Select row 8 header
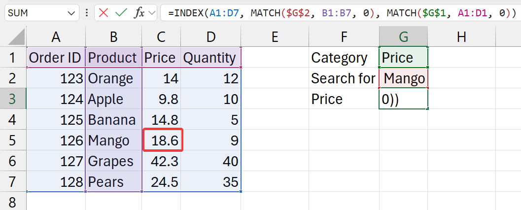 click(13, 202)
